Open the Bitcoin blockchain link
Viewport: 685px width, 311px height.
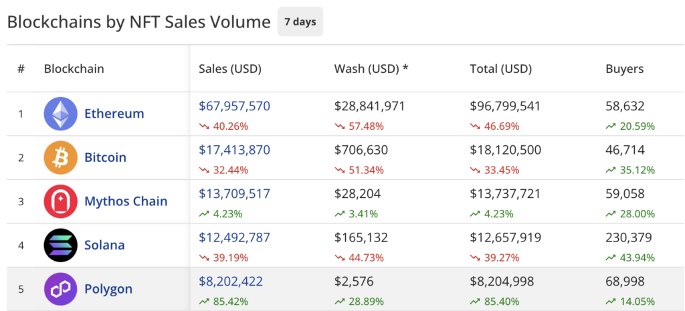(105, 157)
